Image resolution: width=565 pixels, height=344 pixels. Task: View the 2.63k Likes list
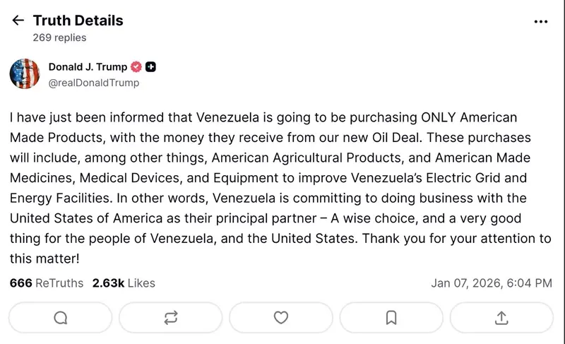click(124, 283)
